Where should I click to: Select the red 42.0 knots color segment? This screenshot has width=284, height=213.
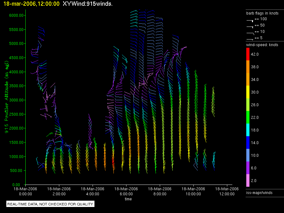tap(248, 54)
